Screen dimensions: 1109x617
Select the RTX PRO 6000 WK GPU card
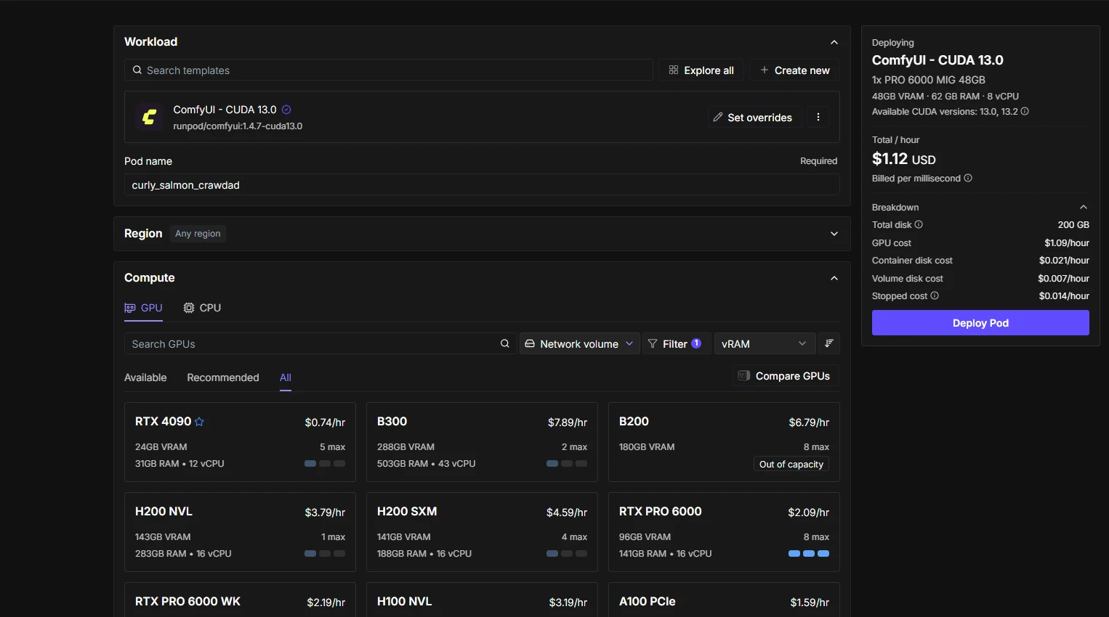click(x=240, y=600)
